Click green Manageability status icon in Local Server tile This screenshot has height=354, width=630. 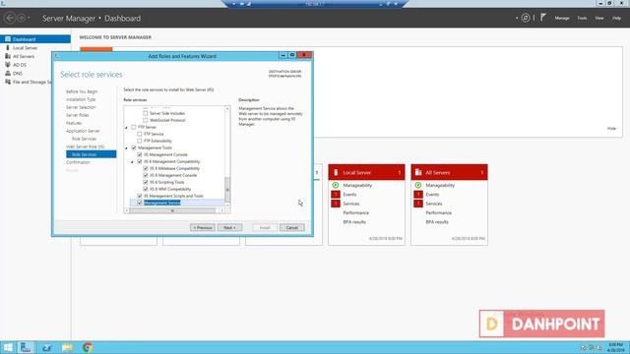click(x=336, y=185)
